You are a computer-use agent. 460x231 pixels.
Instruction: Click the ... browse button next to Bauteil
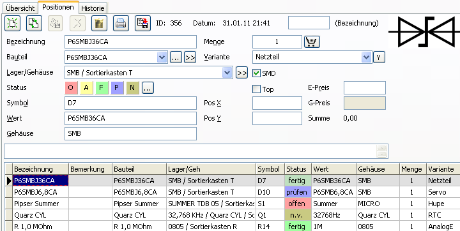coord(176,57)
